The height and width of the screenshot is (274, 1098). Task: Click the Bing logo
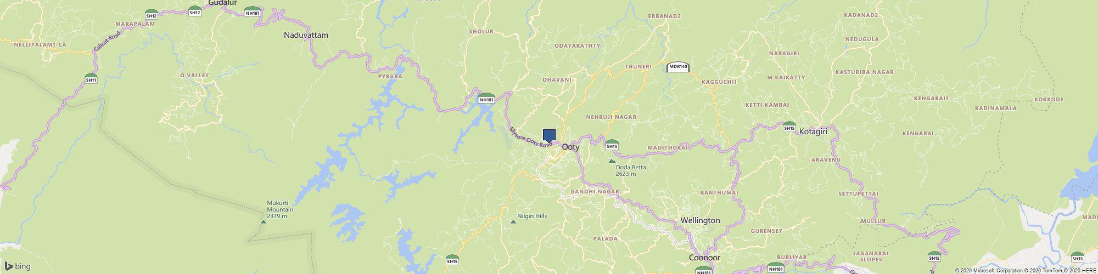(x=18, y=266)
